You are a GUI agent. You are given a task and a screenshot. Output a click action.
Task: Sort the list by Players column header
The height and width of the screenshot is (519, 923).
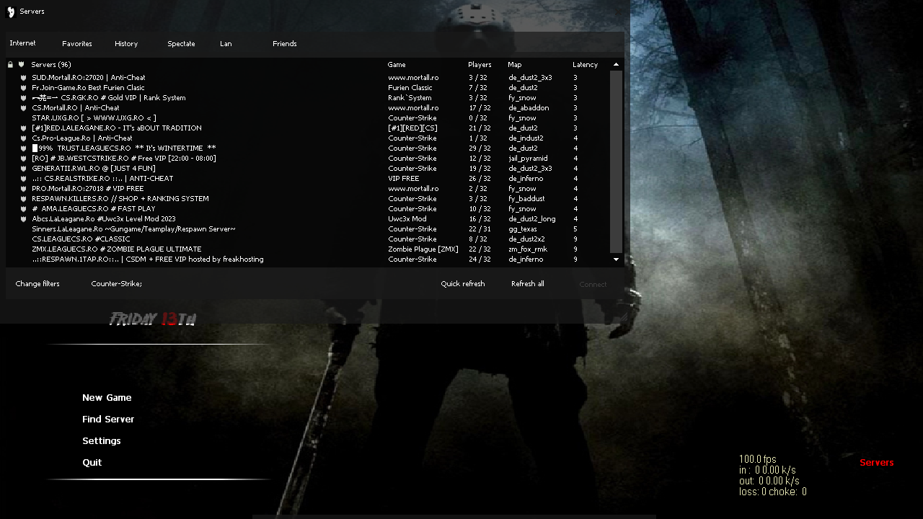(x=480, y=65)
